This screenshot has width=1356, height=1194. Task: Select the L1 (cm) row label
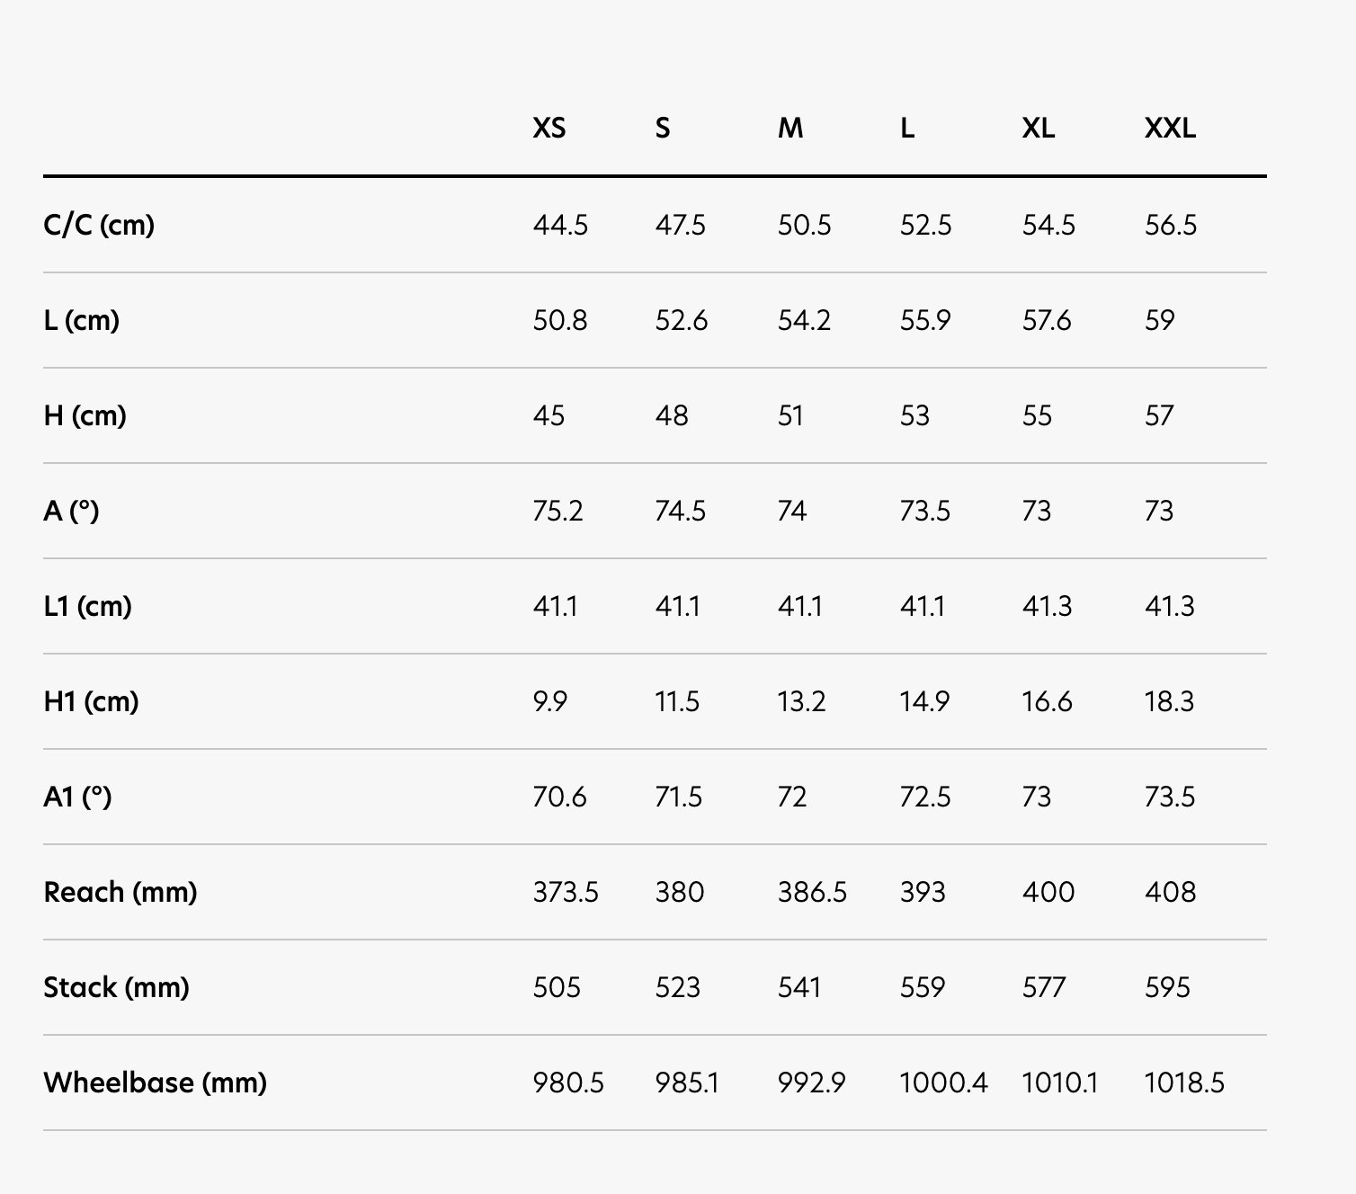coord(88,606)
